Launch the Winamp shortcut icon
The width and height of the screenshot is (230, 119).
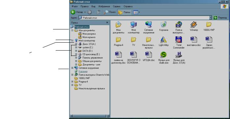194,24
